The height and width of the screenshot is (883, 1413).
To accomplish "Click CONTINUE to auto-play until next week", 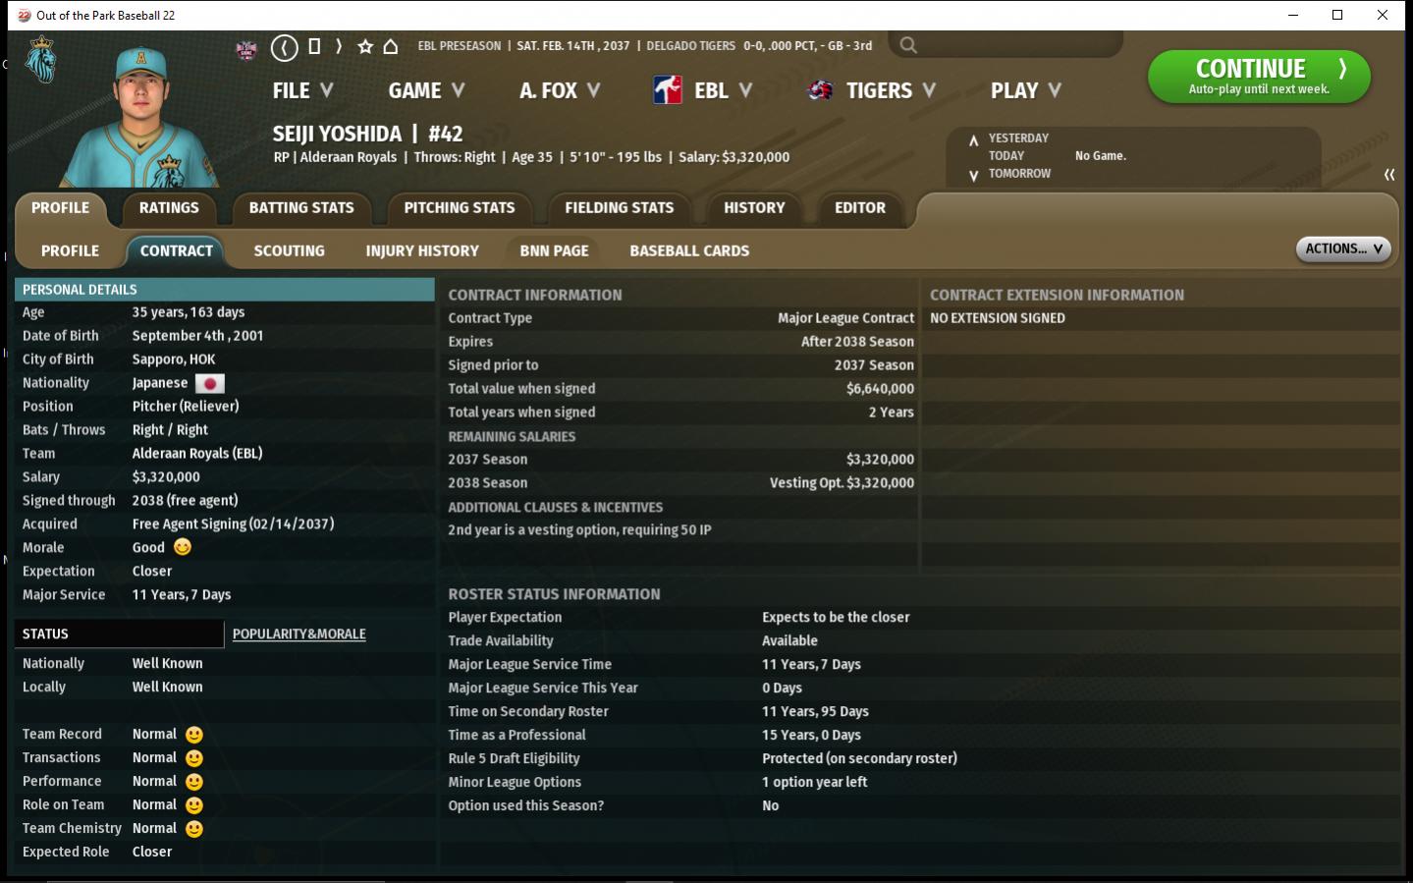I will coord(1259,77).
